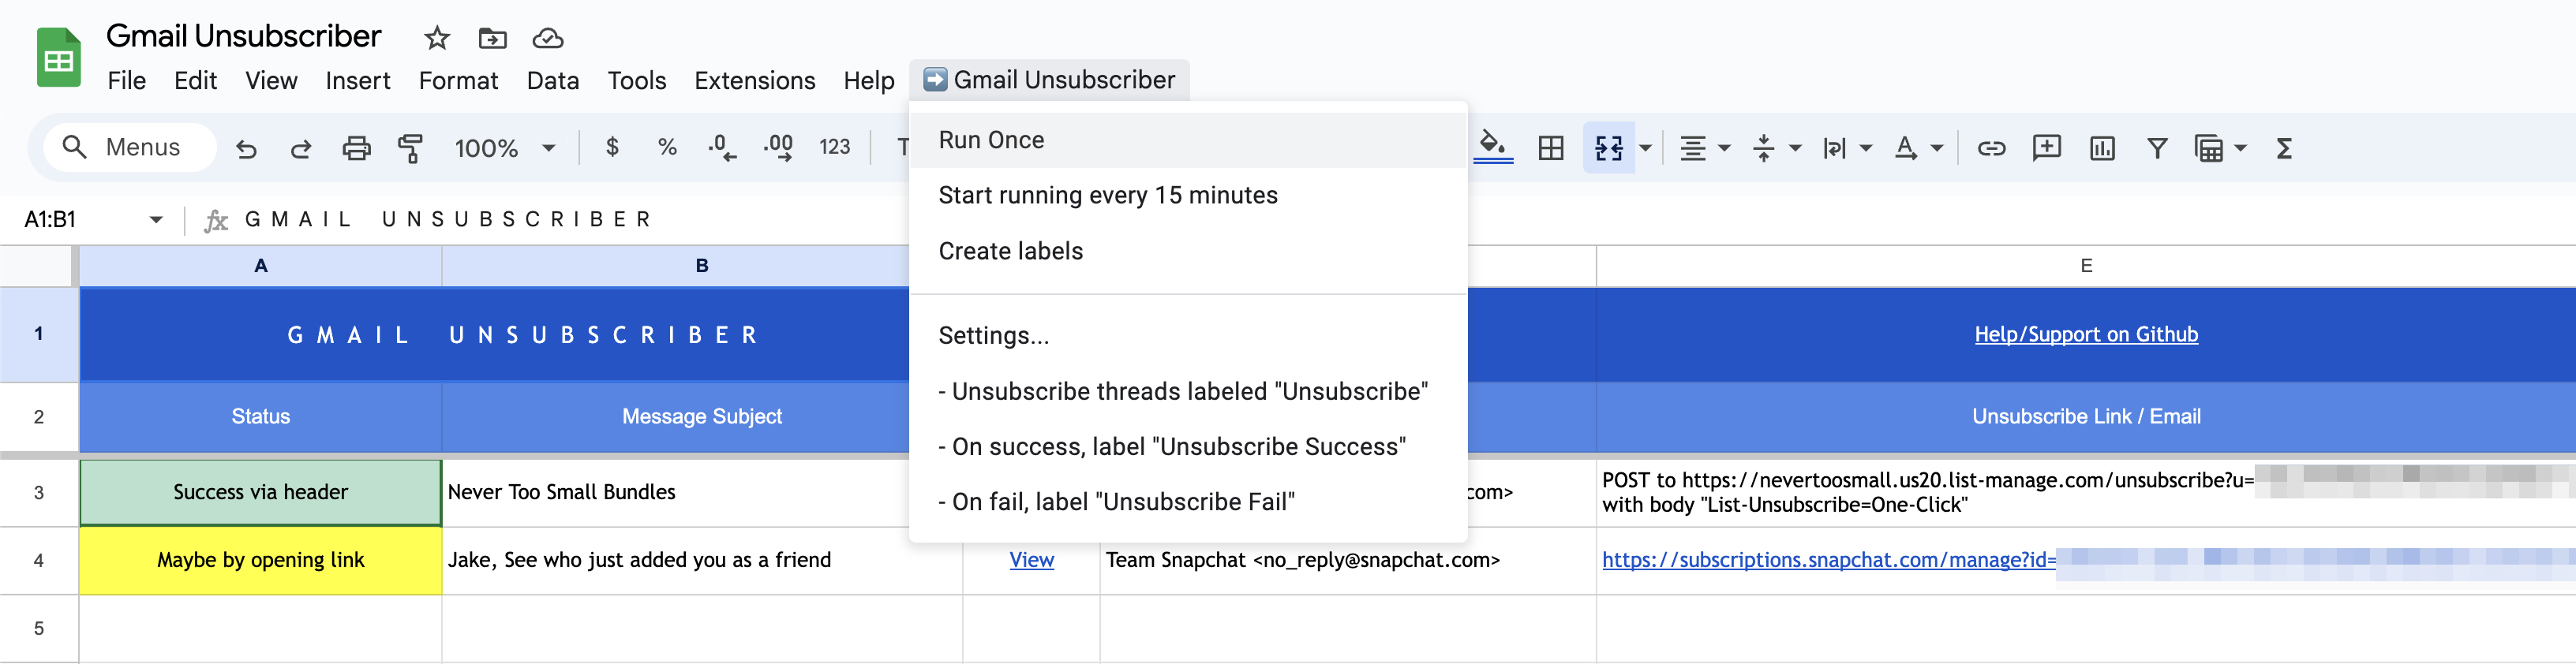Select On success label entry

point(1188,446)
